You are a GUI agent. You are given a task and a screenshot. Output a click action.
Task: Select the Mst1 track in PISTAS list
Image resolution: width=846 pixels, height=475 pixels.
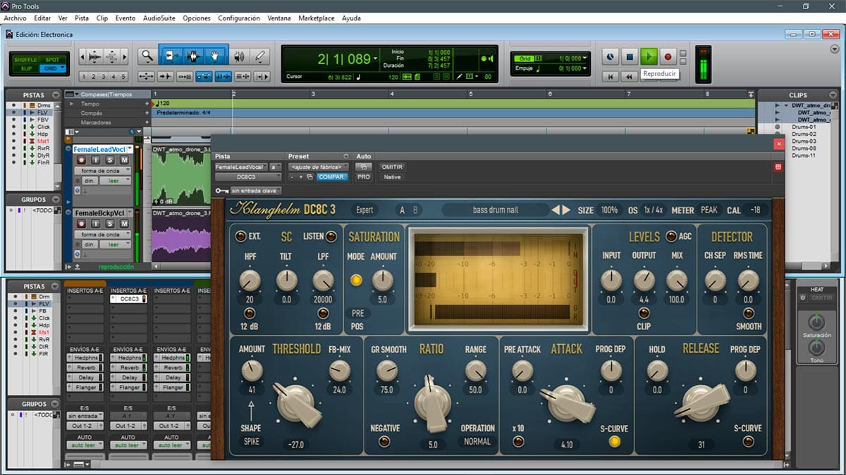[43, 141]
